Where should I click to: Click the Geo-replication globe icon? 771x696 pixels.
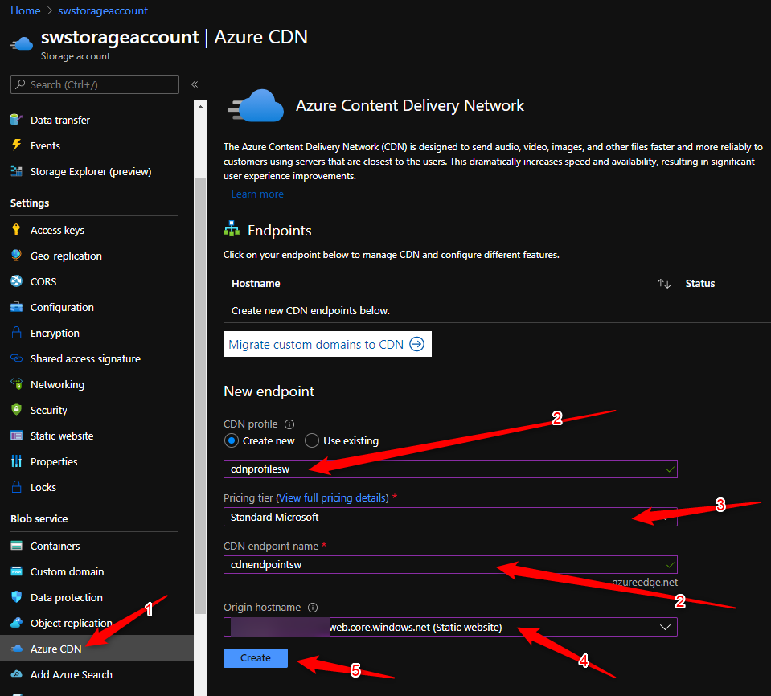point(16,256)
